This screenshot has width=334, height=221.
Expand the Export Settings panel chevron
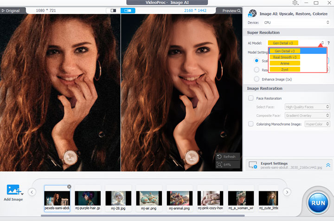point(328,165)
